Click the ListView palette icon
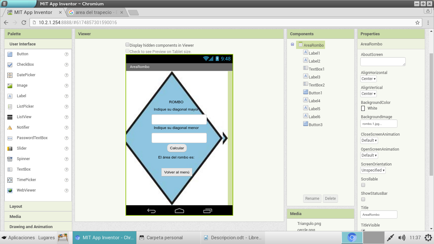Viewport: 434px width, 244px height. pyautogui.click(x=10, y=117)
